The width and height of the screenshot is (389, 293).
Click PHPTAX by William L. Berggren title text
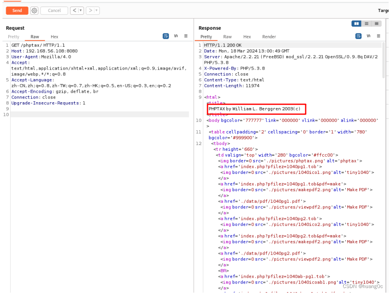tap(254, 109)
